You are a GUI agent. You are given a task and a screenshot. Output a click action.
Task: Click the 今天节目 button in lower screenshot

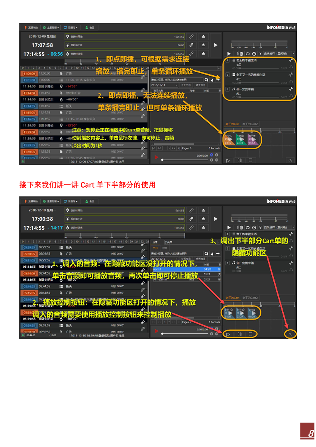tap(186, 259)
